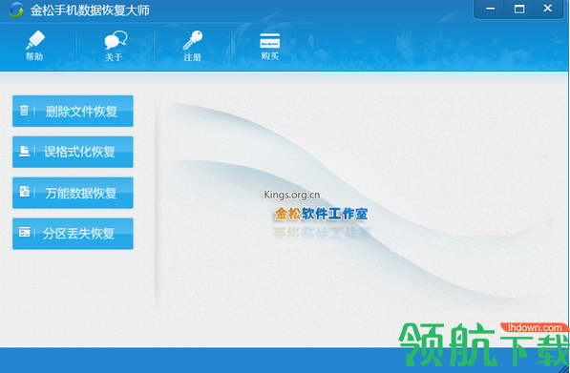Click the 注册 register key icon
This screenshot has height=373, width=570.
(x=192, y=46)
